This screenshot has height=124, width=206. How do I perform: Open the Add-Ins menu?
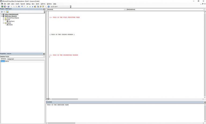[x=43, y=4]
